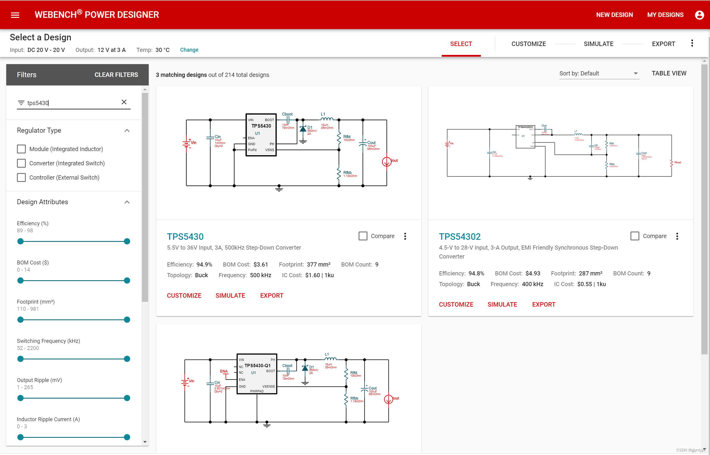Viewport: 710px width, 455px height.
Task: Click the Change design inputs link
Action: [189, 50]
